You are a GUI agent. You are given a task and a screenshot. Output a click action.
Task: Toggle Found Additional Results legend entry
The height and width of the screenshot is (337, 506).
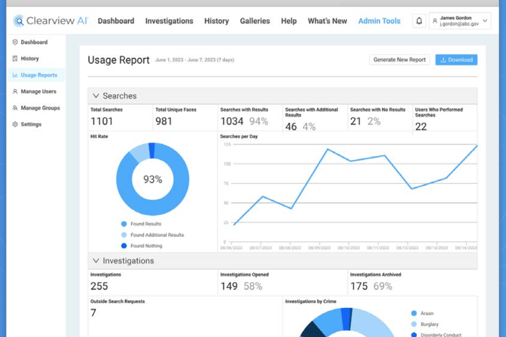coord(153,235)
